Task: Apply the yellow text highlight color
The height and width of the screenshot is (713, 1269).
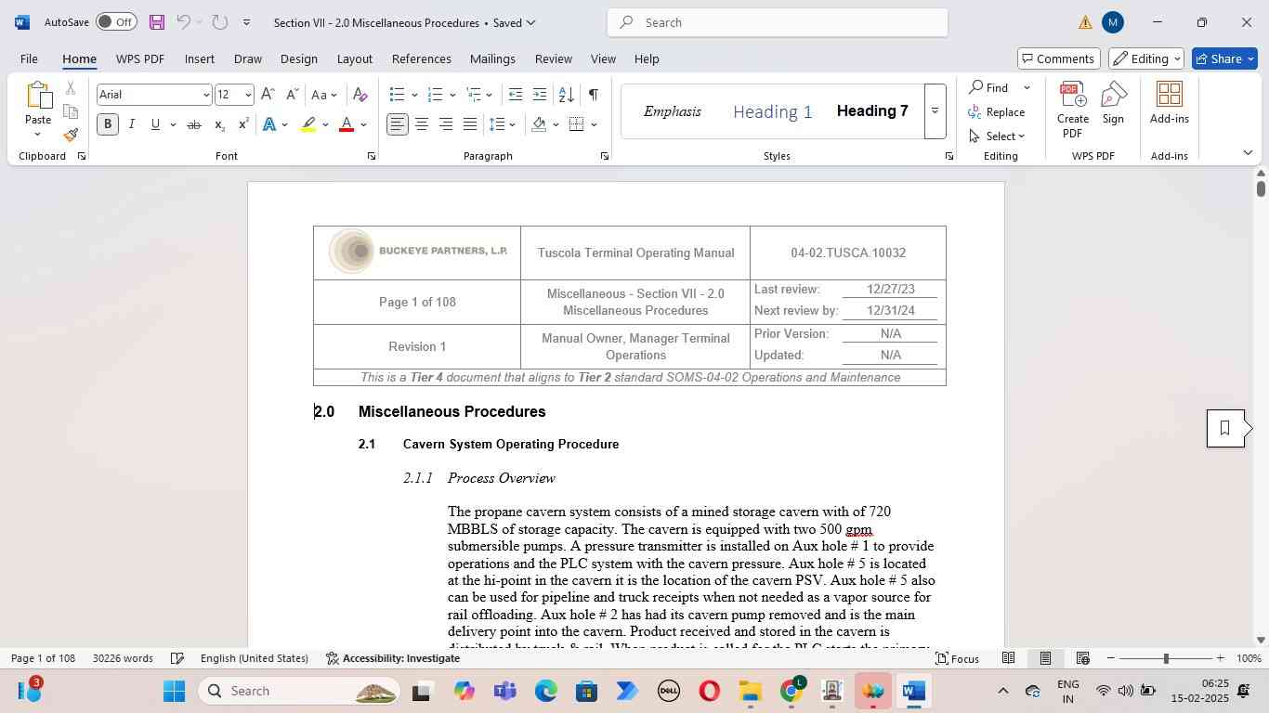Action: pos(309,124)
